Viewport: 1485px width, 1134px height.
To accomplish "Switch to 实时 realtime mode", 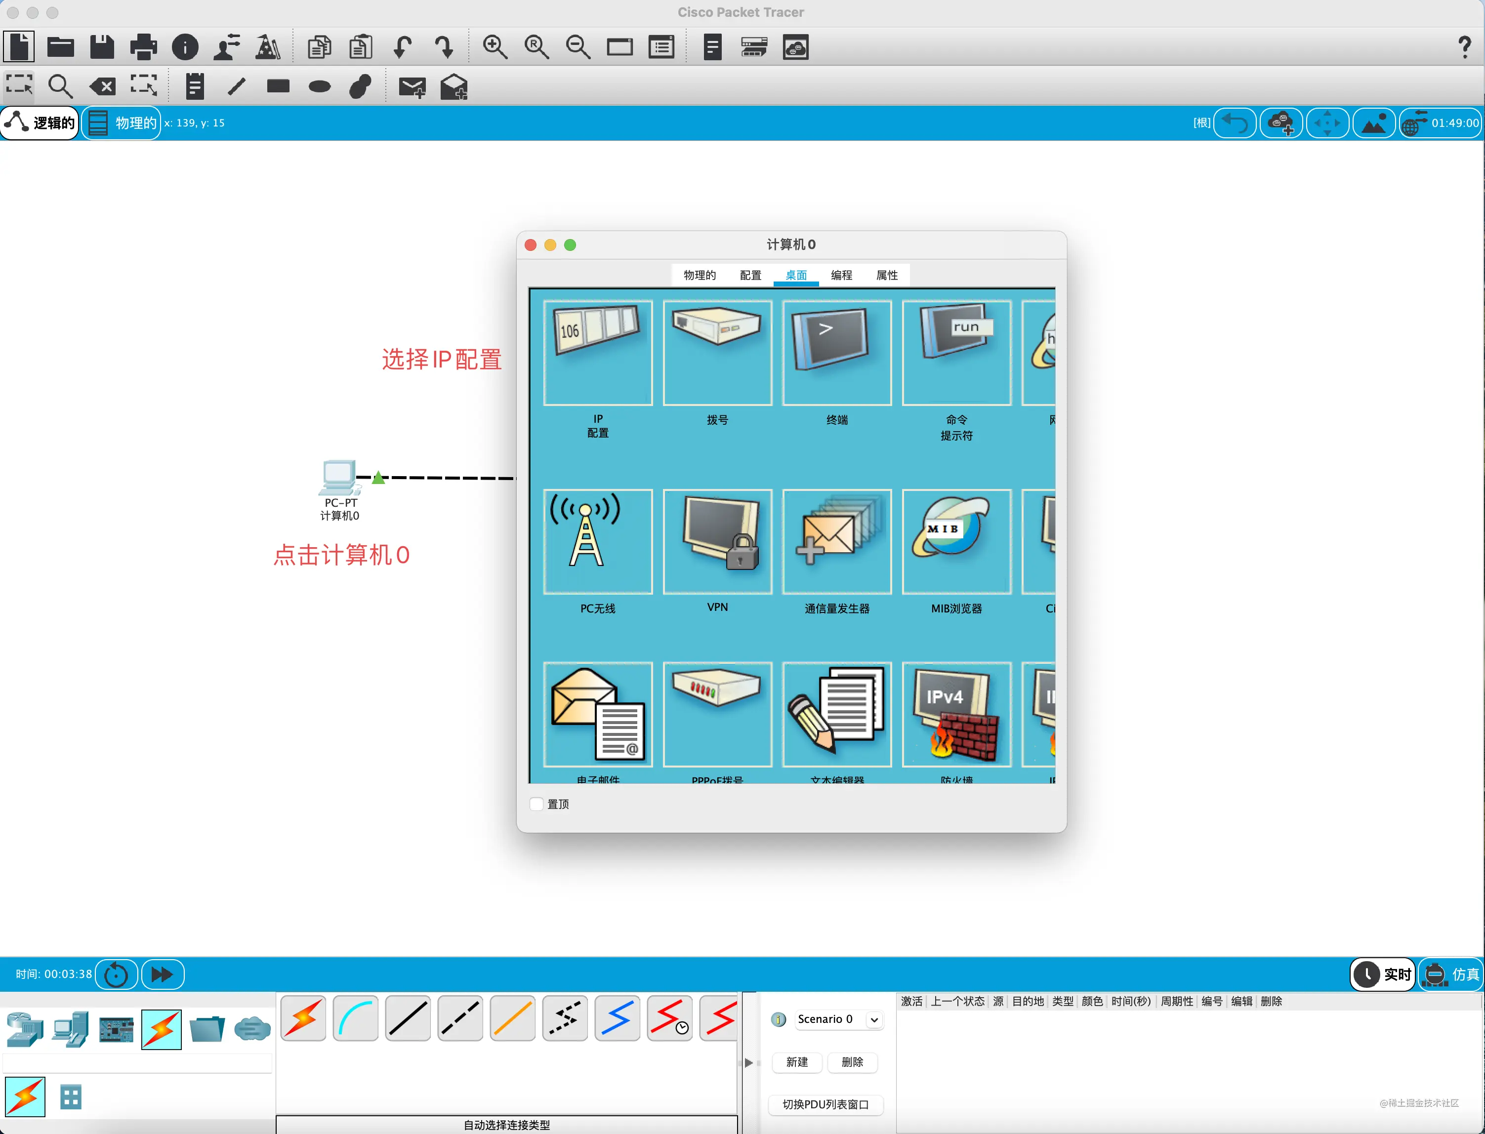I will 1382,974.
